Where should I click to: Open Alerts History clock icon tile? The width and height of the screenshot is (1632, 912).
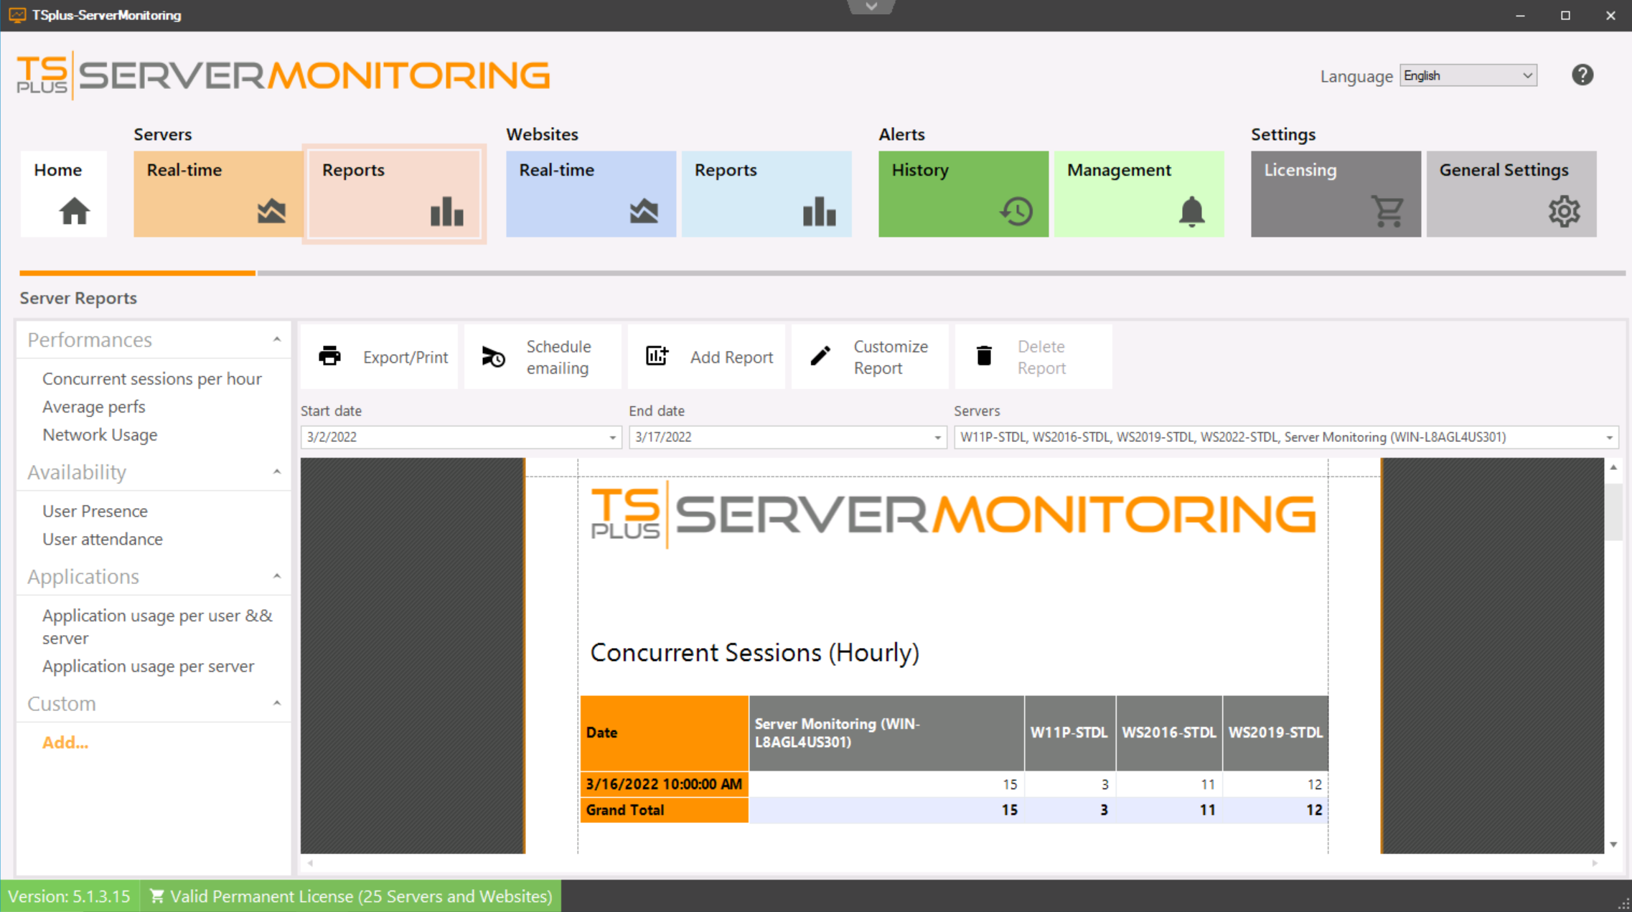point(962,194)
